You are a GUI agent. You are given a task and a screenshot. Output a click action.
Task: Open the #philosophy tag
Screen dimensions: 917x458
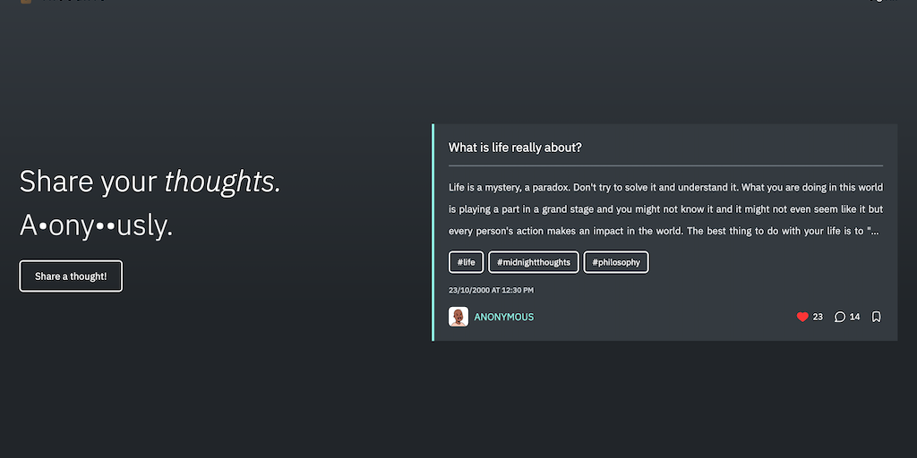coord(616,262)
